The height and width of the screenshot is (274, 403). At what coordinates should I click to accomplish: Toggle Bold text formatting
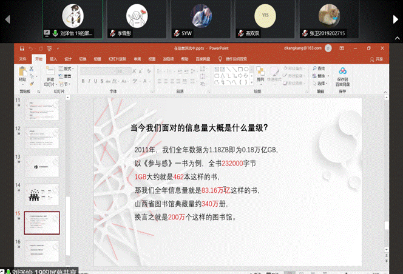[x=83, y=81]
